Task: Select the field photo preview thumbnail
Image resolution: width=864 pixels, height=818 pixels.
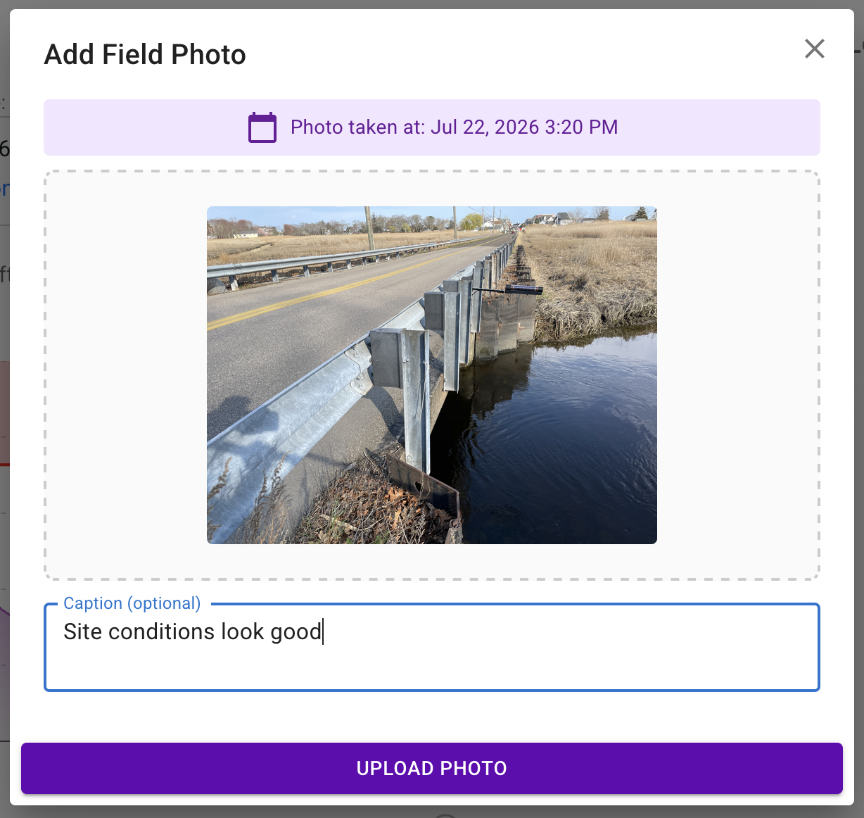Action: coord(432,375)
